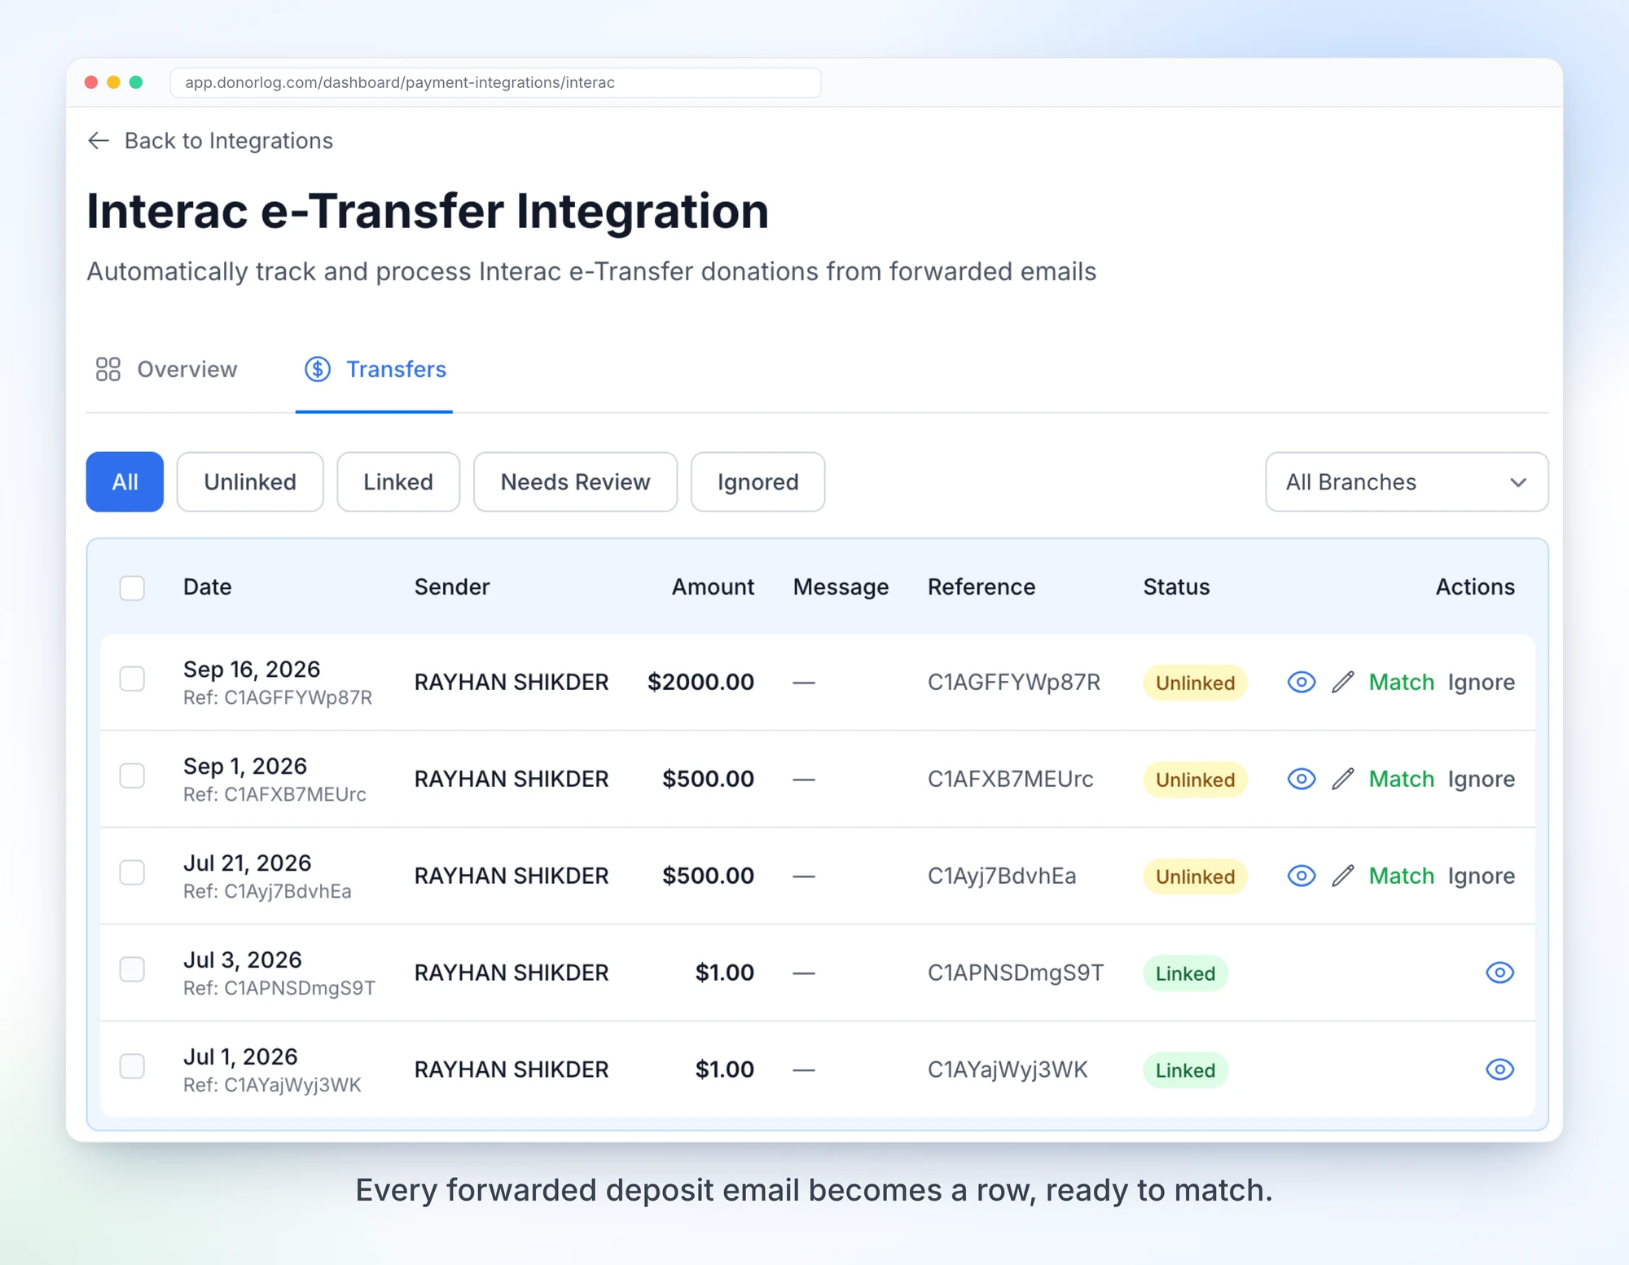The image size is (1629, 1265).
Task: Click the back arrow icon
Action: point(99,141)
